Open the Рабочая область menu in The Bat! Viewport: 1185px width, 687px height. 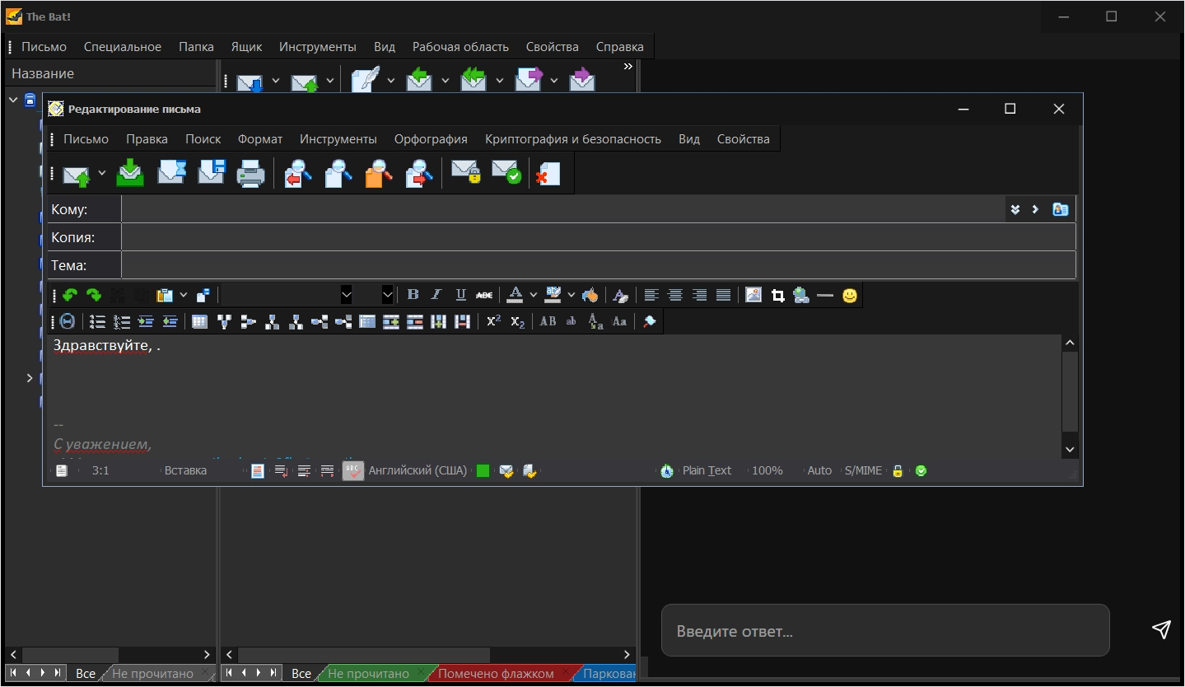[x=460, y=46]
